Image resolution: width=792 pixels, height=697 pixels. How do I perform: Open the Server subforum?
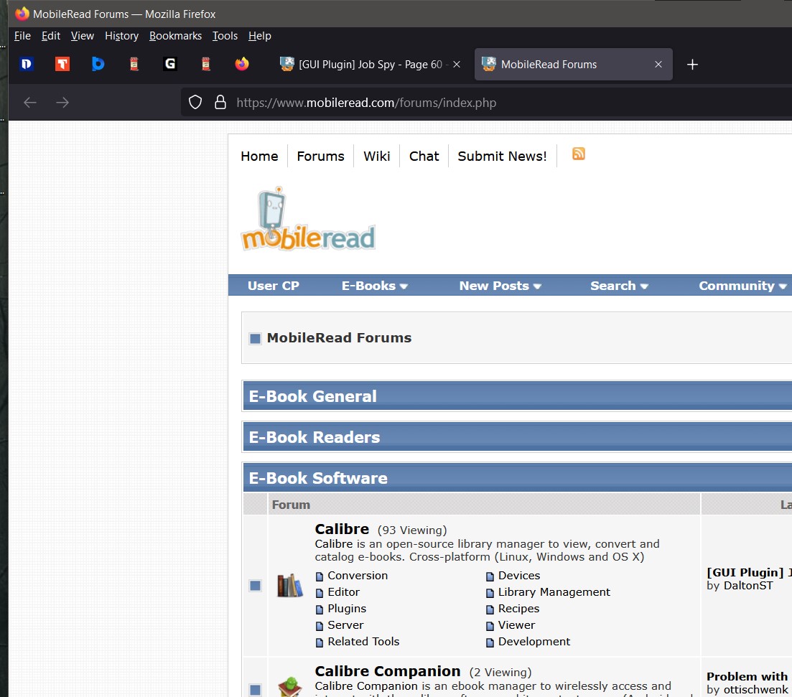[x=345, y=625]
